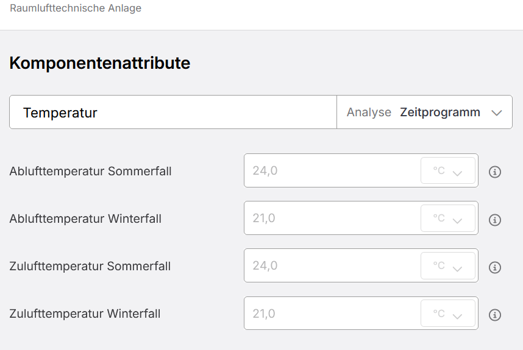523x350 pixels.
Task: Focus the Ablufttemperatur Sommerfall value field
Action: pos(332,170)
